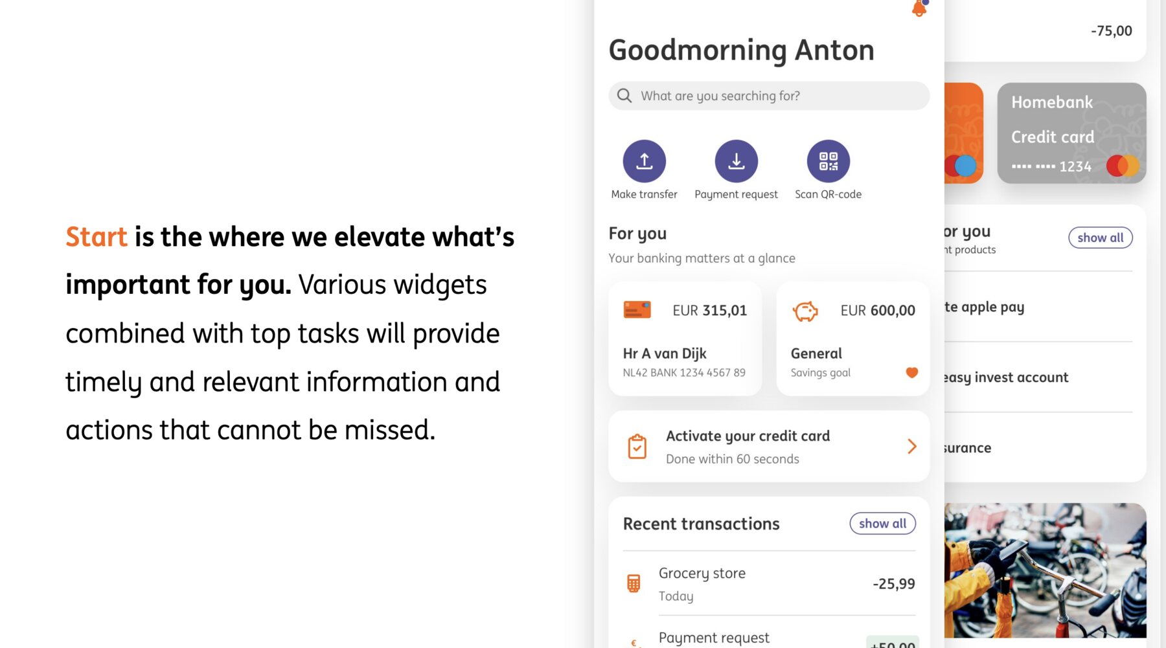The width and height of the screenshot is (1166, 648).
Task: Click the NL42 BANK account number
Action: [684, 373]
